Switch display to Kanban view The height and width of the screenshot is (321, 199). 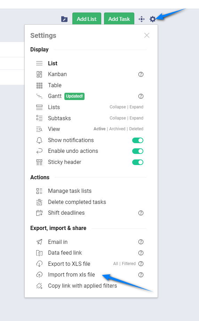tap(57, 74)
